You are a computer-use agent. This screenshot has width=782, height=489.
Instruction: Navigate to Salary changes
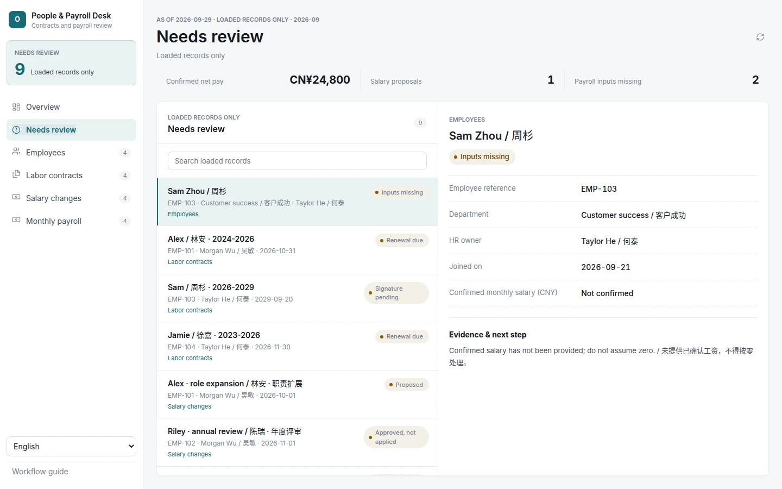pos(71,198)
